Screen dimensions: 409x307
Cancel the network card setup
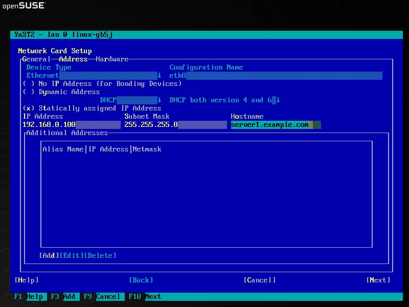(x=260, y=280)
